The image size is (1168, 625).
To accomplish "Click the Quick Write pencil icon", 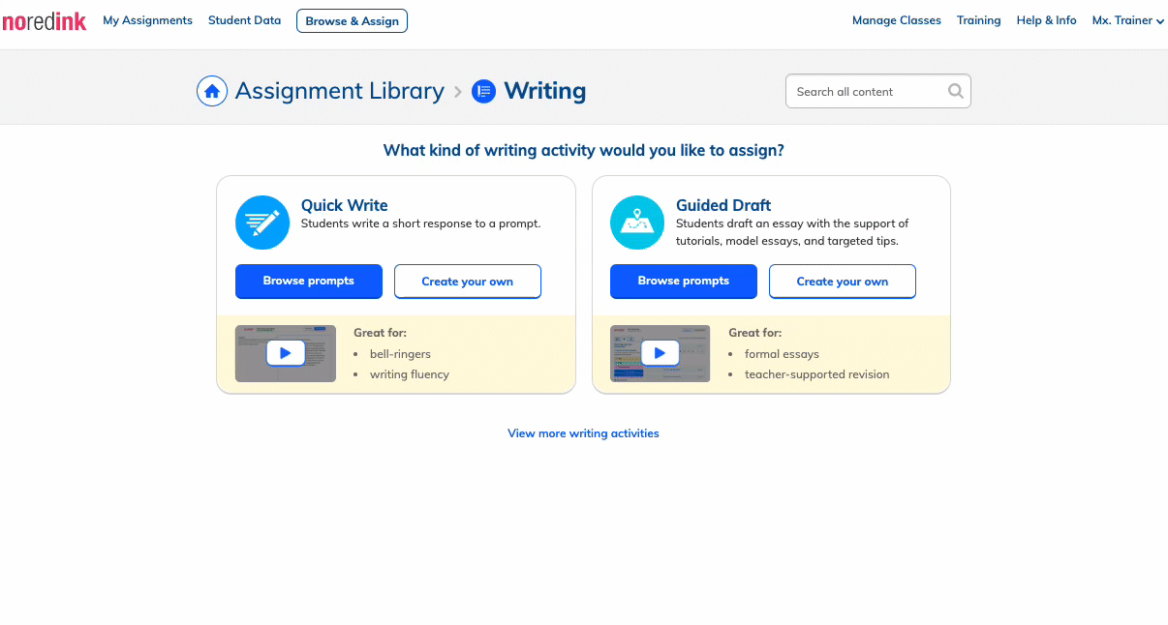I will (262, 223).
